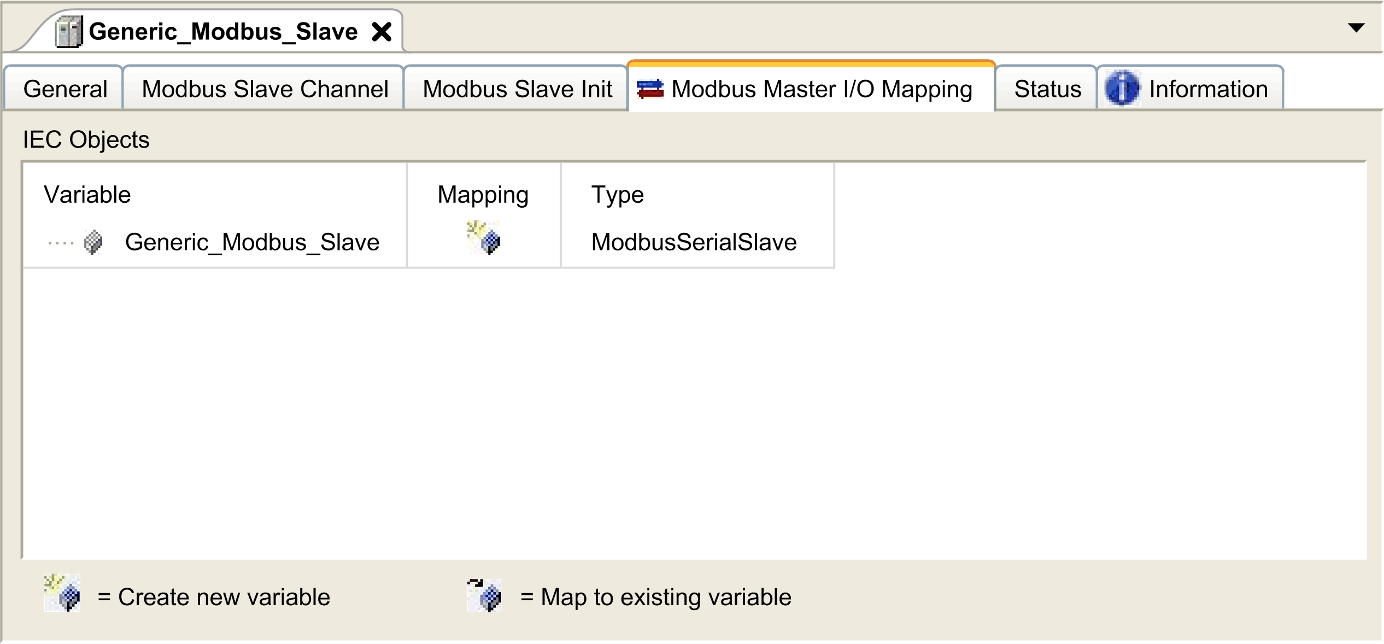Close the Generic_Modbus_Slave editor tab
This screenshot has width=1384, height=644.
382,32
